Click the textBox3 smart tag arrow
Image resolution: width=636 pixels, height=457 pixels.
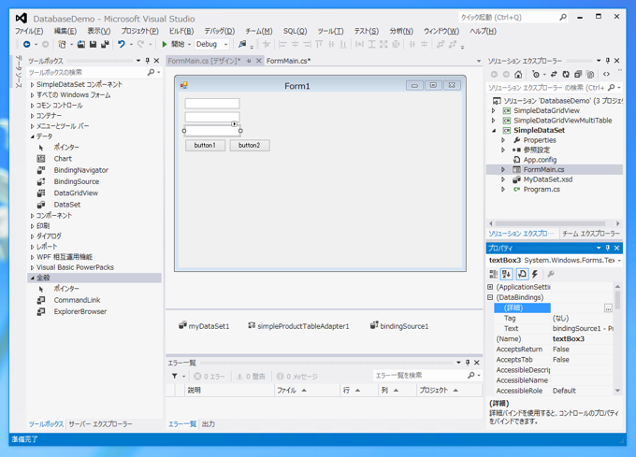pyautogui.click(x=235, y=123)
